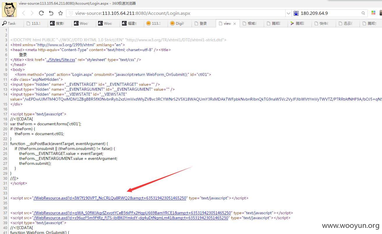382x234 pixels.
Task: Go back to the previous page
Action: pyautogui.click(x=24, y=13)
